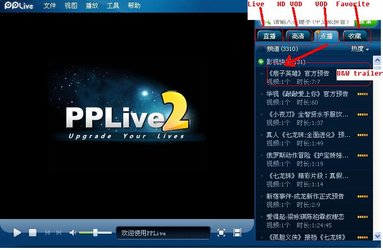Toggle fullscreen mode icon
The height and width of the screenshot is (250, 383).
click(221, 233)
